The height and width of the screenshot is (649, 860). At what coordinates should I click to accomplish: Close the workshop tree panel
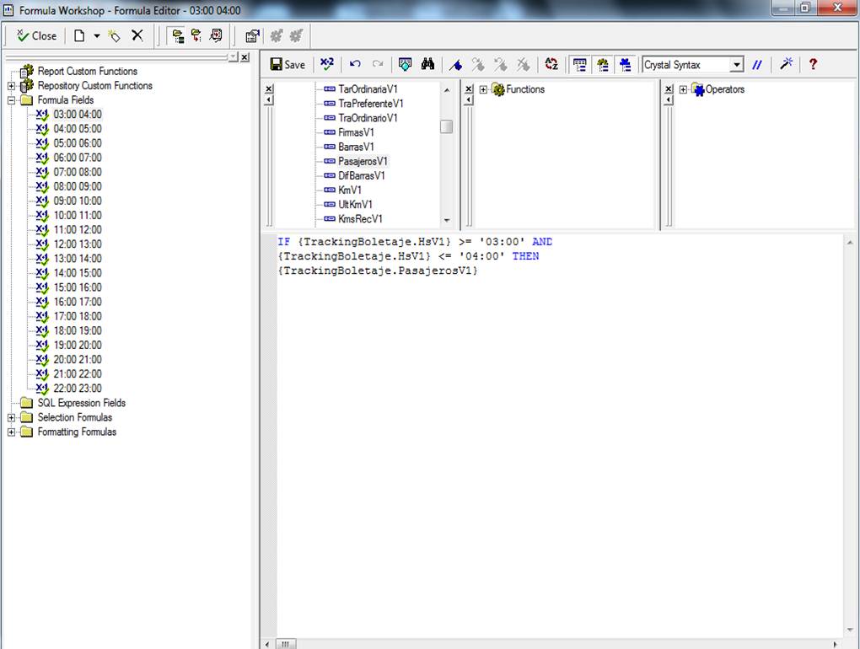pyautogui.click(x=245, y=57)
